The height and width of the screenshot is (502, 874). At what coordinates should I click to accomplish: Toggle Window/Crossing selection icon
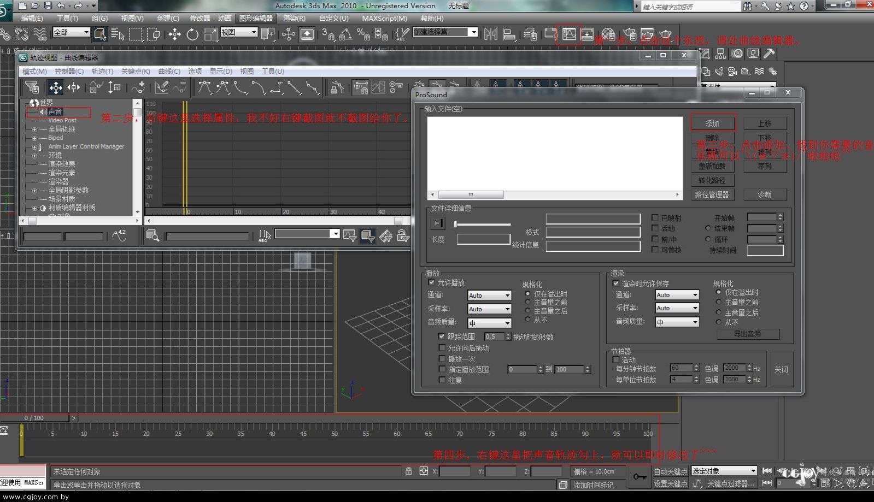point(154,34)
